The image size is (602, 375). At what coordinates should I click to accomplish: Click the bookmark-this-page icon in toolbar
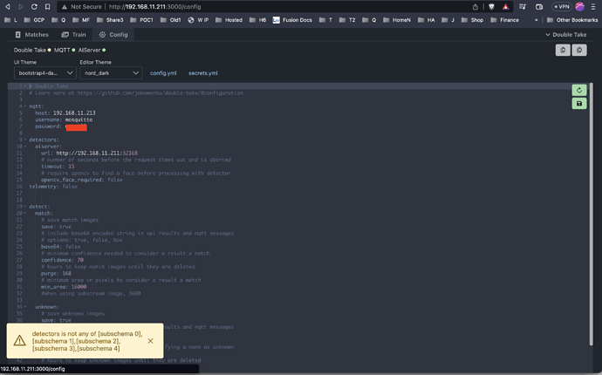tap(47, 6)
